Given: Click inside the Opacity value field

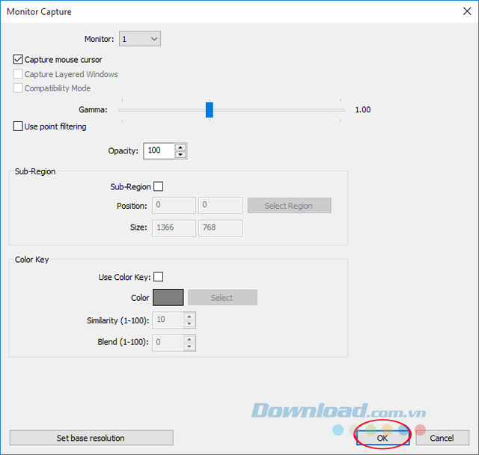Looking at the screenshot, I should coord(158,150).
